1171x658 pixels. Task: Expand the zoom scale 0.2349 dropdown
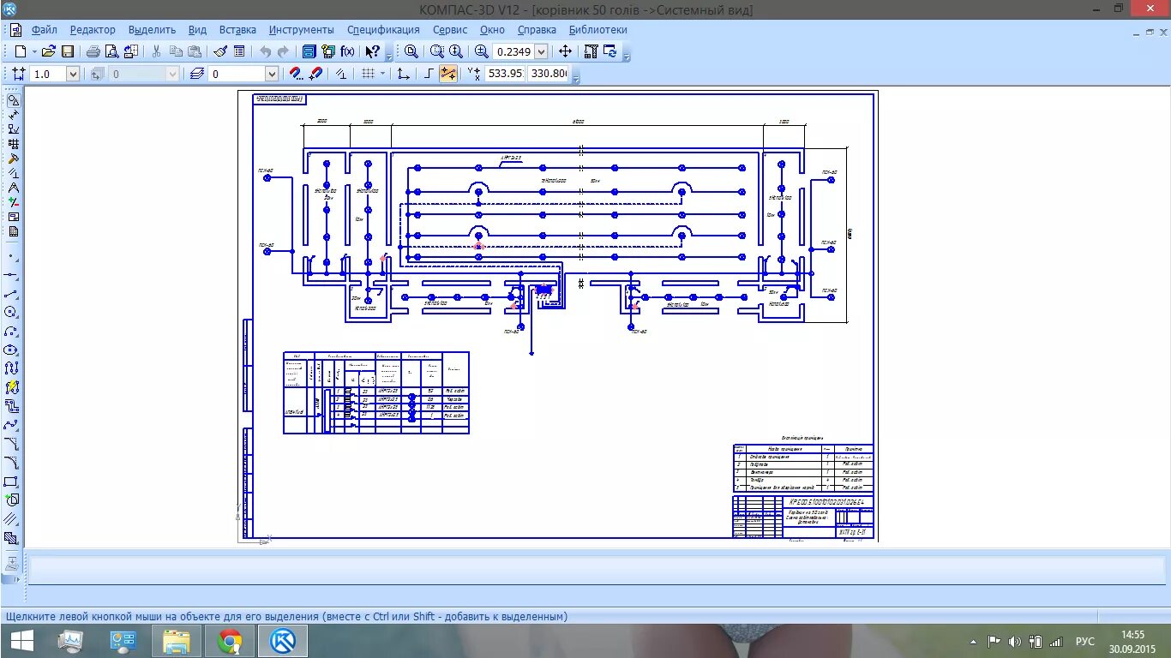541,51
